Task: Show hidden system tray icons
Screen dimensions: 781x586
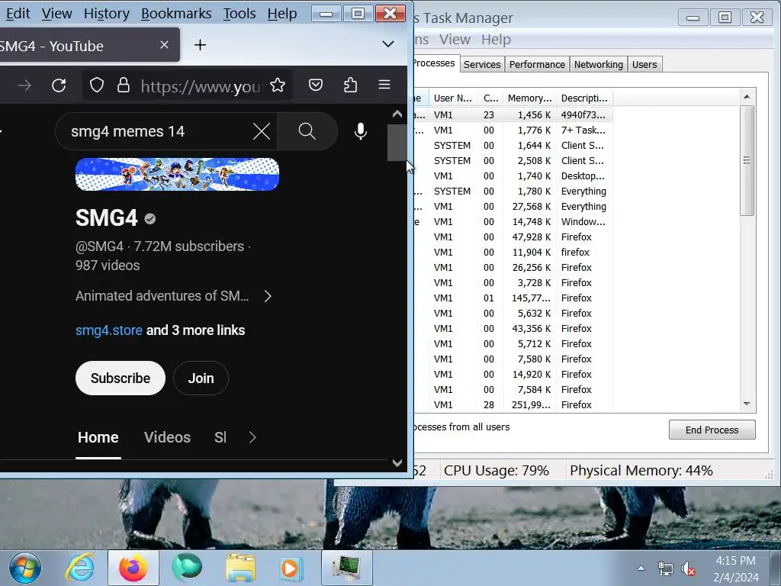Action: pyautogui.click(x=641, y=568)
